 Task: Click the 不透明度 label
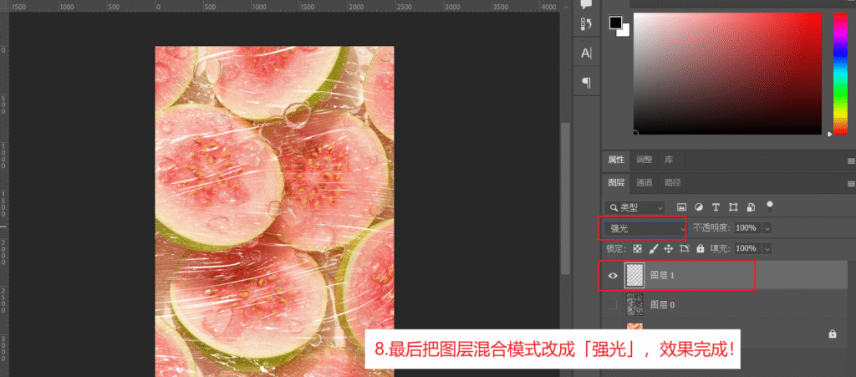[x=712, y=228]
